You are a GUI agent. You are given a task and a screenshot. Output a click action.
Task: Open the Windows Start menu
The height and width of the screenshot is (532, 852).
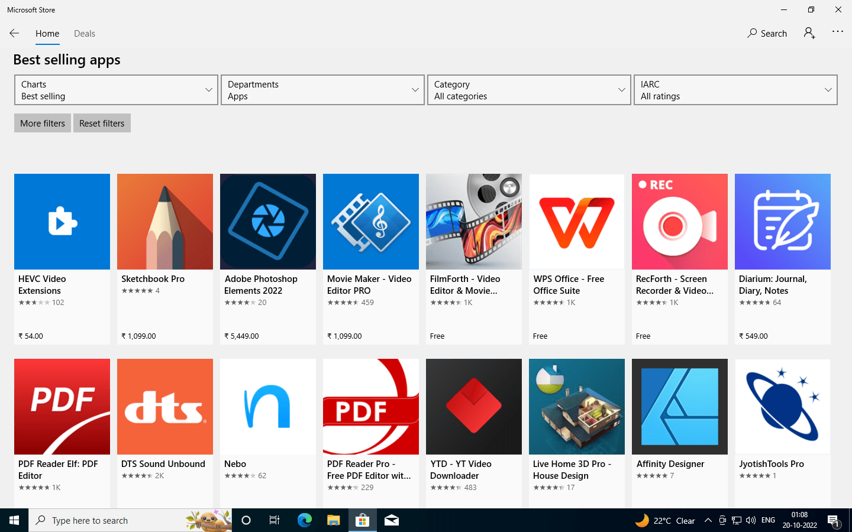14,520
